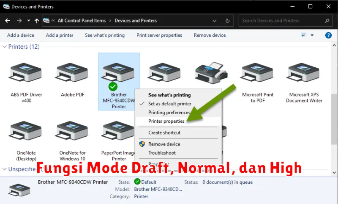Image resolution: width=338 pixels, height=204 pixels.
Task: Click the Category value 'Printer' text
Action: 141,196
